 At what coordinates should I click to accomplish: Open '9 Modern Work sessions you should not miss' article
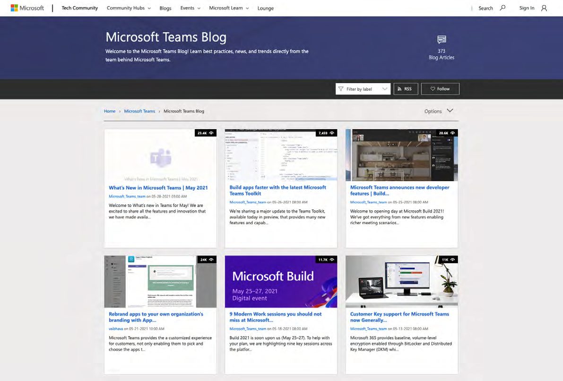276,317
